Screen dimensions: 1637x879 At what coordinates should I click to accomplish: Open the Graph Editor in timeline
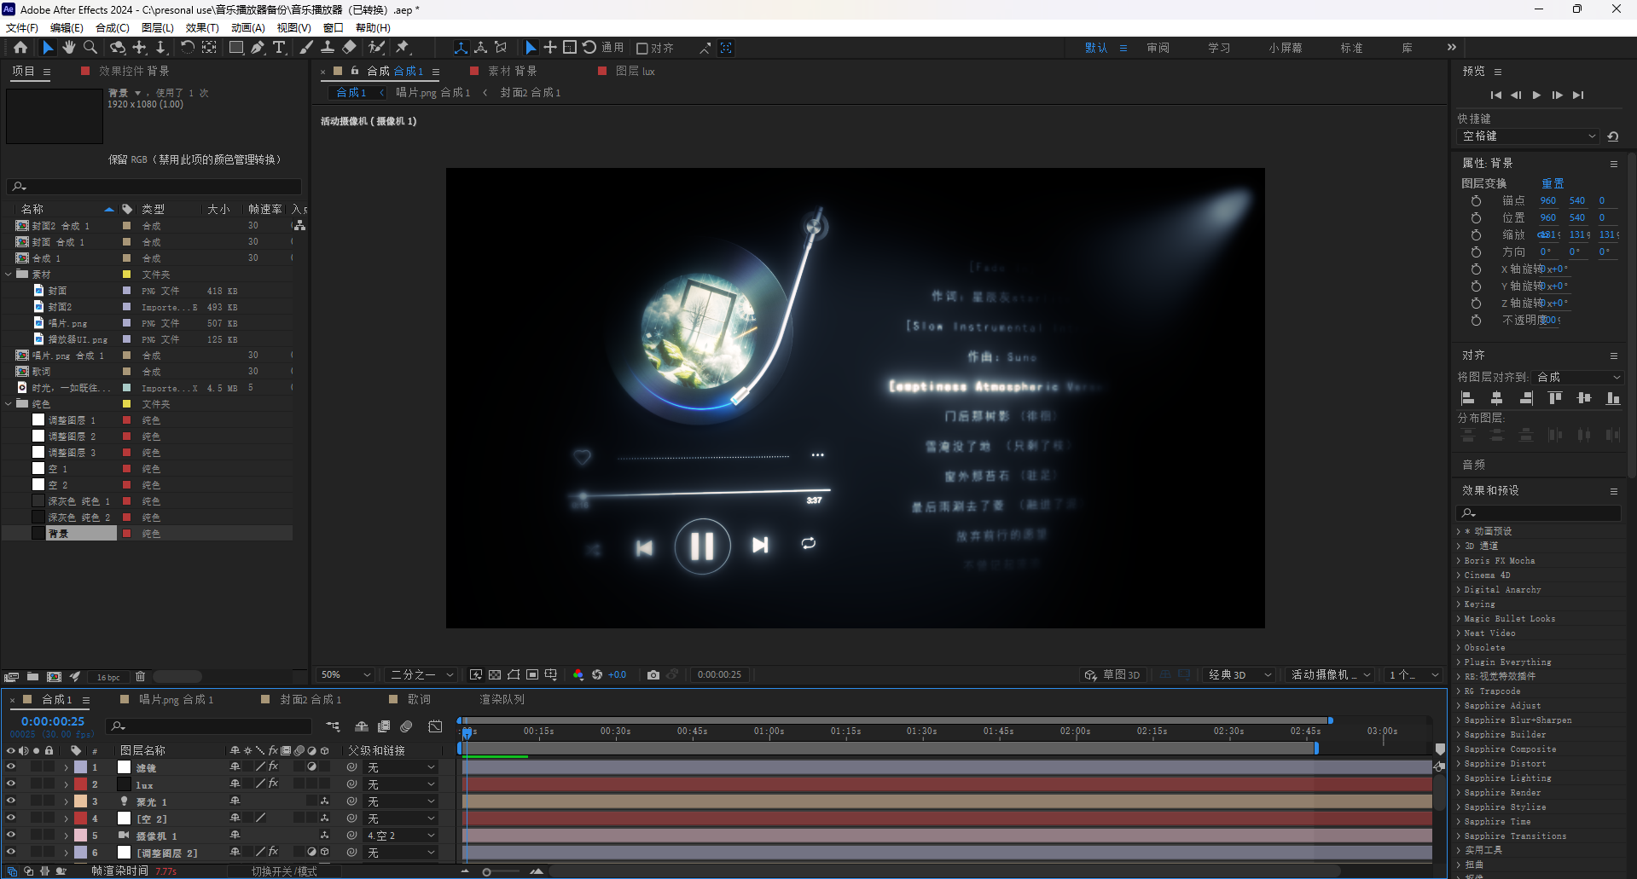pos(435,726)
